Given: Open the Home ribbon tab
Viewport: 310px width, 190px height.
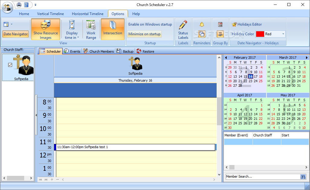Looking at the screenshot, I should [x=24, y=14].
